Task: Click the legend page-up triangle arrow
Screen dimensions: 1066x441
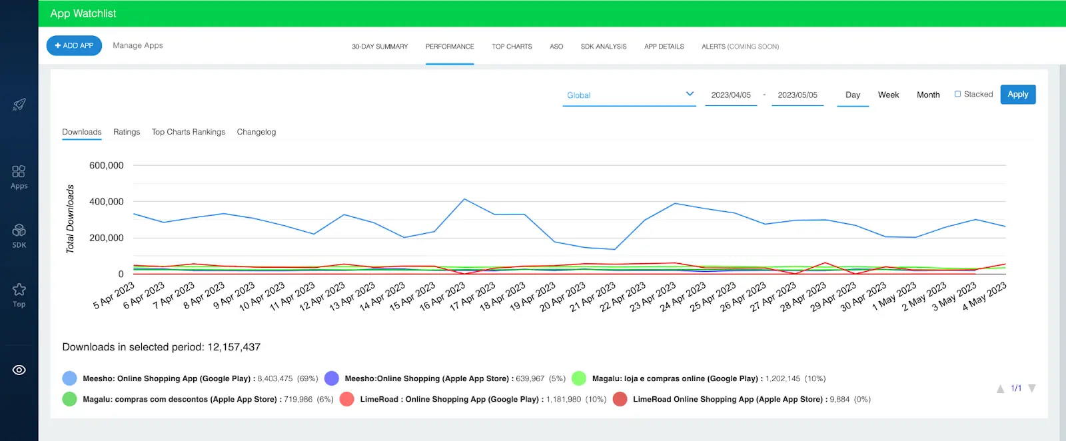Action: pos(1000,389)
